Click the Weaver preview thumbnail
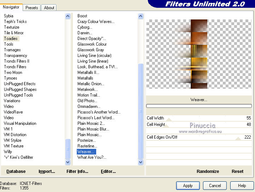 coord(199,54)
